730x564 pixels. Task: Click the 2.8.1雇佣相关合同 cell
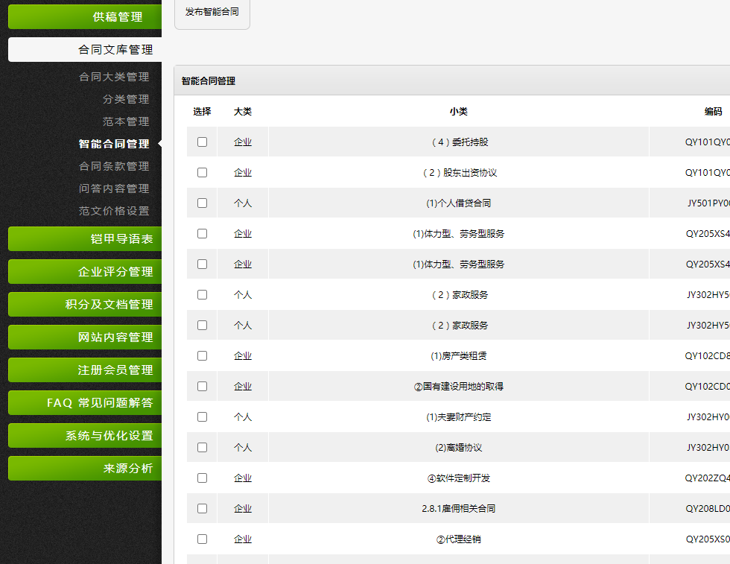coord(459,509)
